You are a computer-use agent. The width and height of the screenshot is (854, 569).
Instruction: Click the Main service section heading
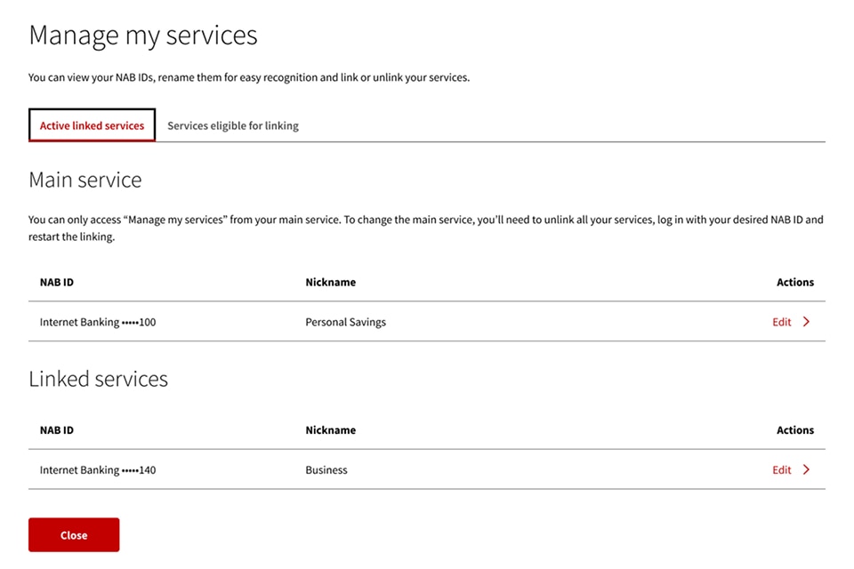[85, 180]
